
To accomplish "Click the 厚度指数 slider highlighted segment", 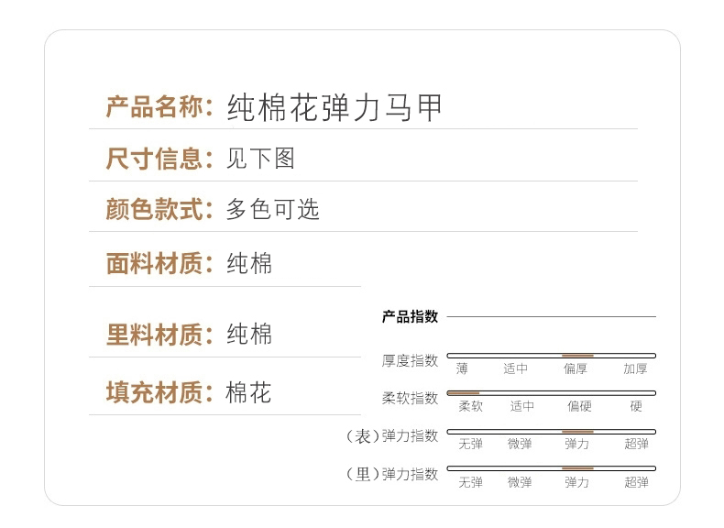I will point(577,355).
